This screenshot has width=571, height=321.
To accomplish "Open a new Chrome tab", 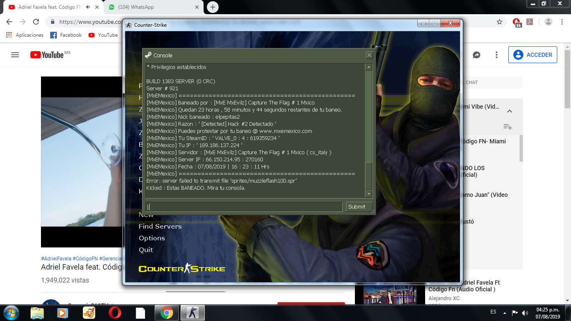I will point(213,7).
